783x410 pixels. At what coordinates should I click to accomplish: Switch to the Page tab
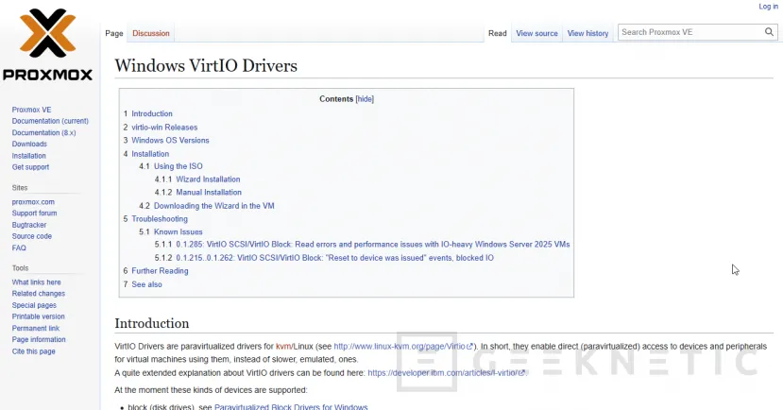coord(114,33)
